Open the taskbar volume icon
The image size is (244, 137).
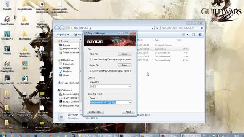coord(226,135)
